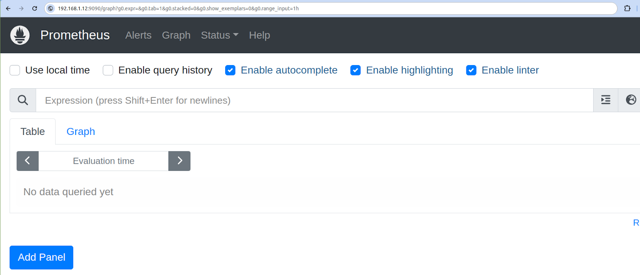The width and height of the screenshot is (640, 275).
Task: Click the format expression icon
Action: point(606,100)
